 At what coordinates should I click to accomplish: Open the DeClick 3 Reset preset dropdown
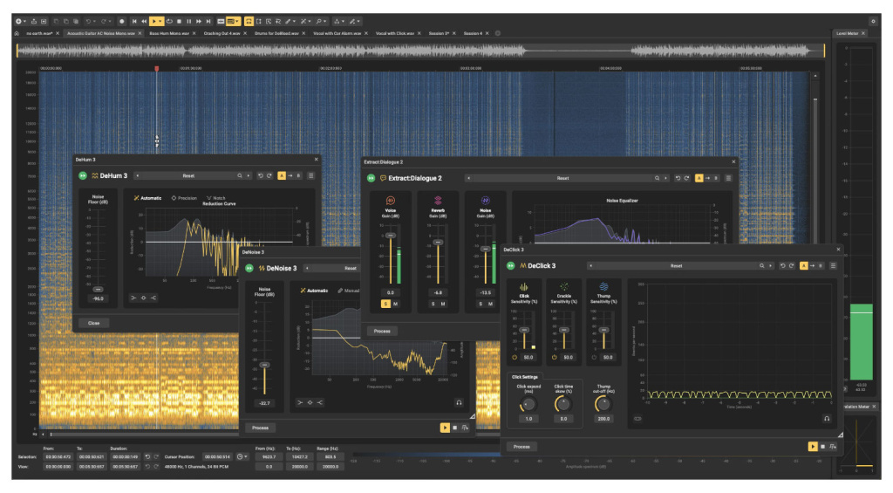(x=676, y=265)
